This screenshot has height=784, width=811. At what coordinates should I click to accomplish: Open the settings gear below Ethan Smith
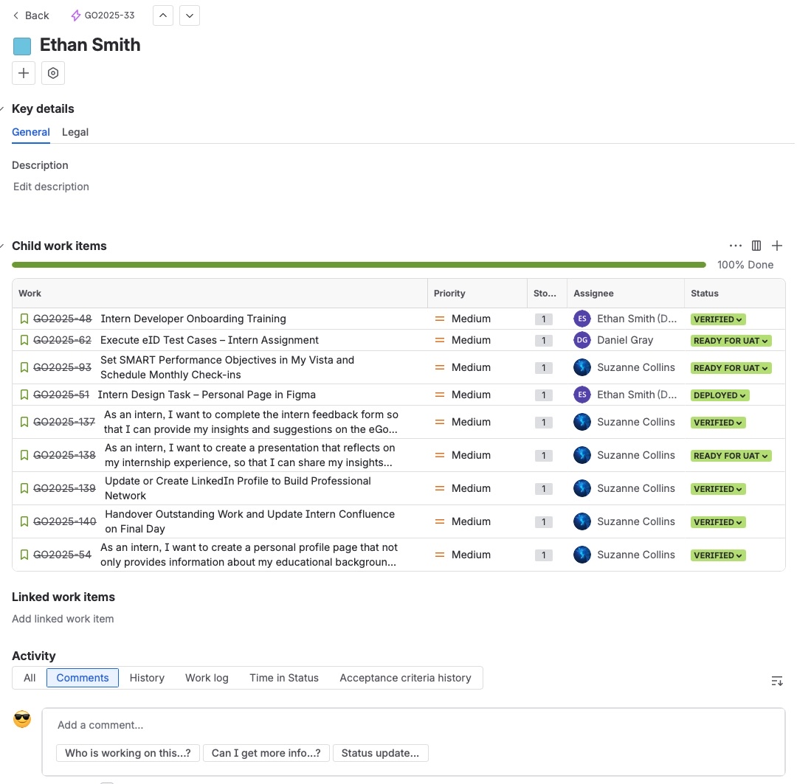(52, 73)
